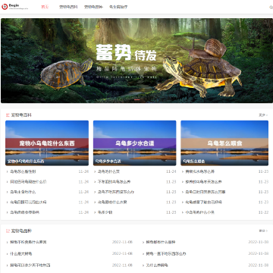Screen dimensions: 273x273
Task: Open the article 乌龟吃什么菜
Action: 108,171
